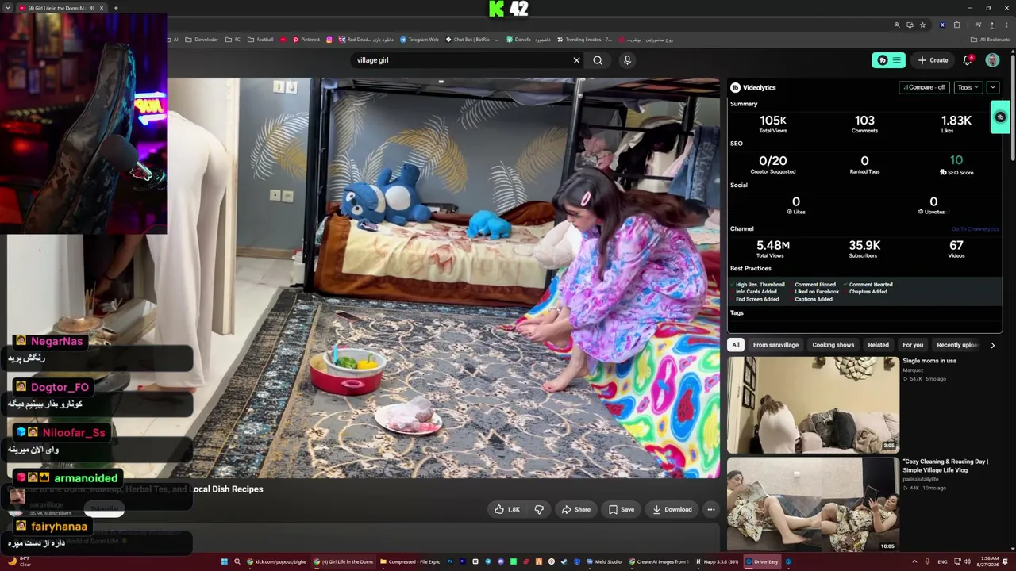Bookmark this page with the star icon
The image size is (1016, 571).
pyautogui.click(x=922, y=25)
